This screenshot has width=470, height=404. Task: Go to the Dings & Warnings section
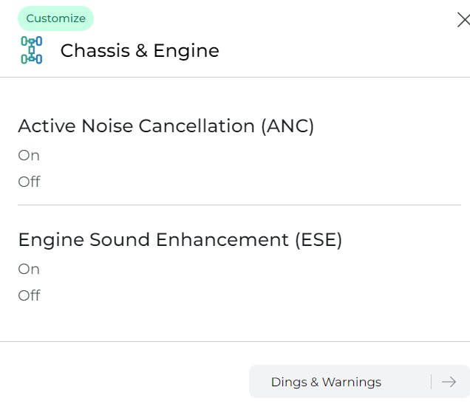click(359, 382)
